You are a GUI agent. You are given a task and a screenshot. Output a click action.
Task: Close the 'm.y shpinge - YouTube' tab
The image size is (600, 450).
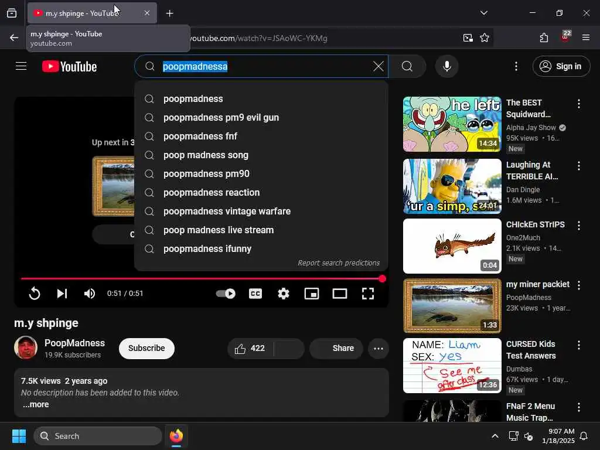(x=147, y=13)
